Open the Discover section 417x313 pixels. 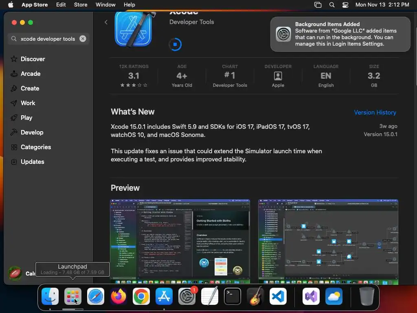[28, 59]
